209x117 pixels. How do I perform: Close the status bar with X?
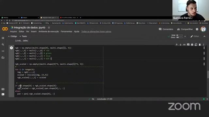pyautogui.click(x=207, y=99)
